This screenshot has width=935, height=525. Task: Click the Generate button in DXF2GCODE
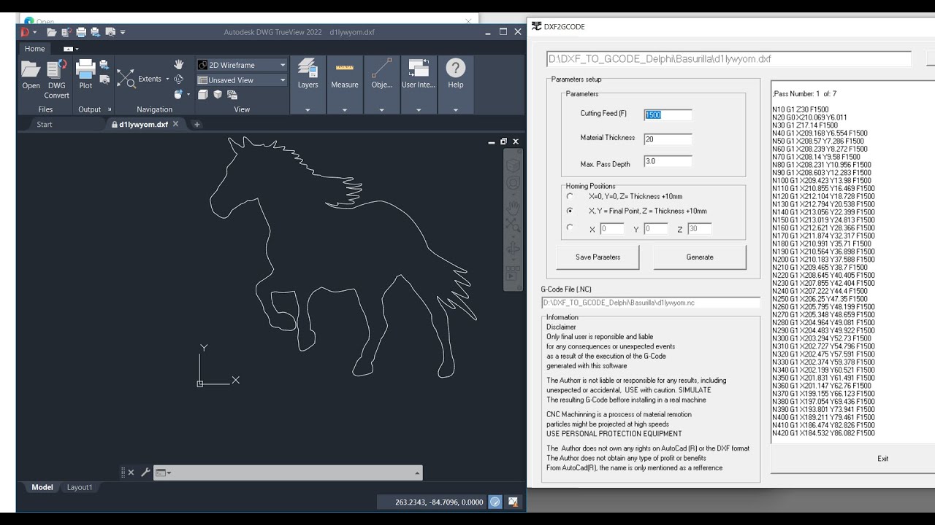click(x=700, y=257)
